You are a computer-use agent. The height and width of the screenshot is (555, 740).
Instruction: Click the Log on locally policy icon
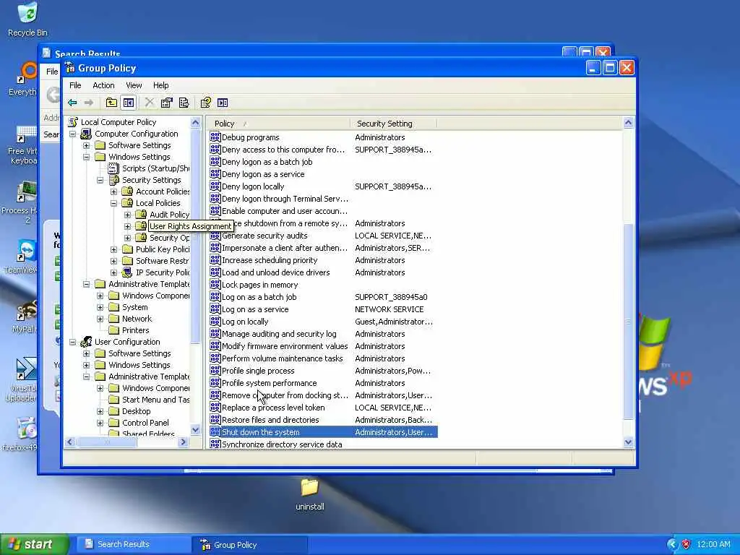point(215,321)
